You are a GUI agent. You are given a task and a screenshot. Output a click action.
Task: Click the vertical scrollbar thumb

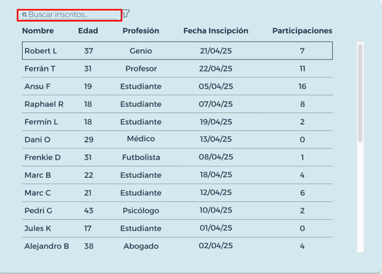coord(360,93)
